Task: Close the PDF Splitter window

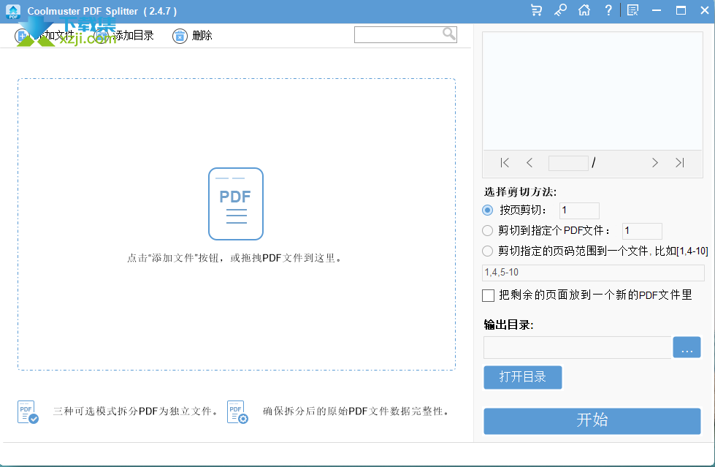Action: point(705,10)
